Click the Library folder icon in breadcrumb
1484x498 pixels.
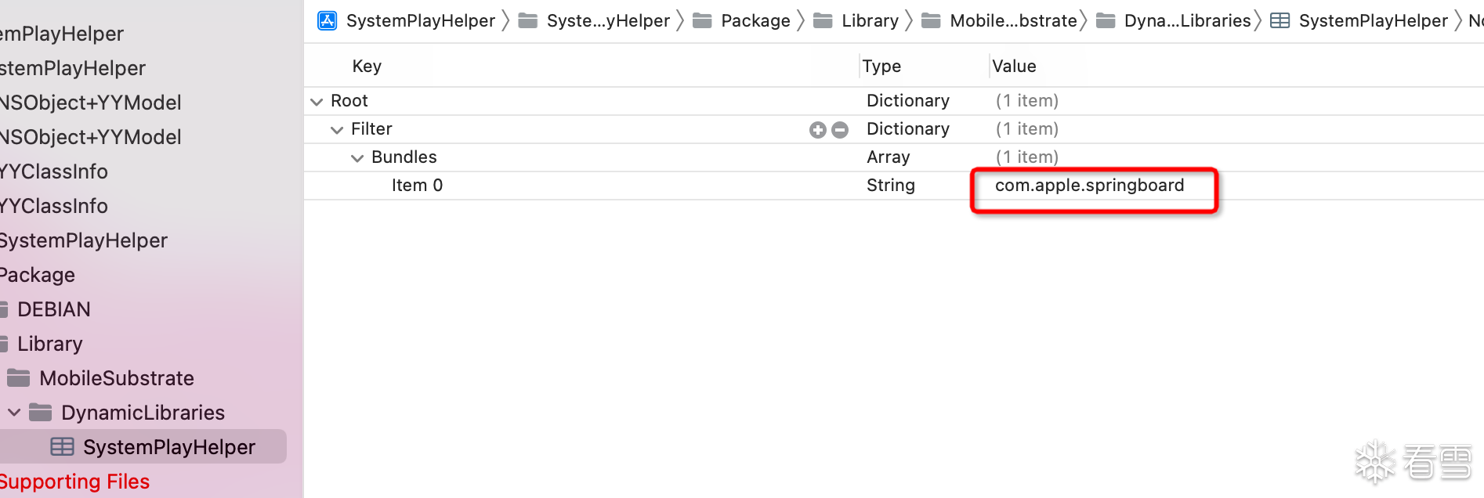click(823, 21)
